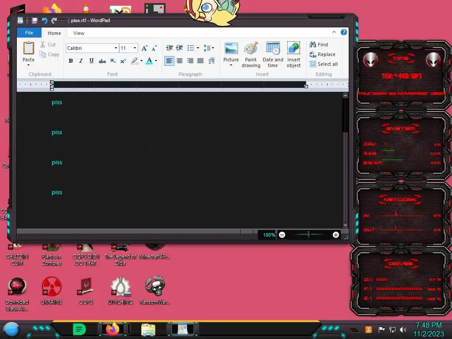This screenshot has width=452, height=339.
Task: Decrease the paragraph indent
Action: [x=169, y=48]
